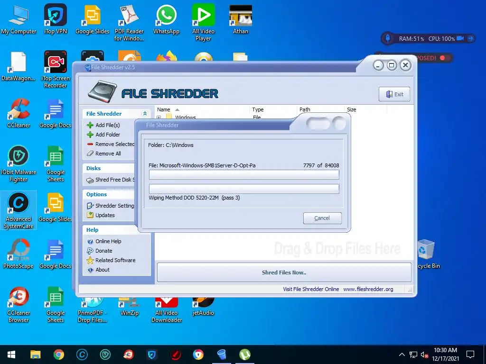Select the PDF Reader for Windows shortcut
Screen dimensions: 486x364
[129, 22]
